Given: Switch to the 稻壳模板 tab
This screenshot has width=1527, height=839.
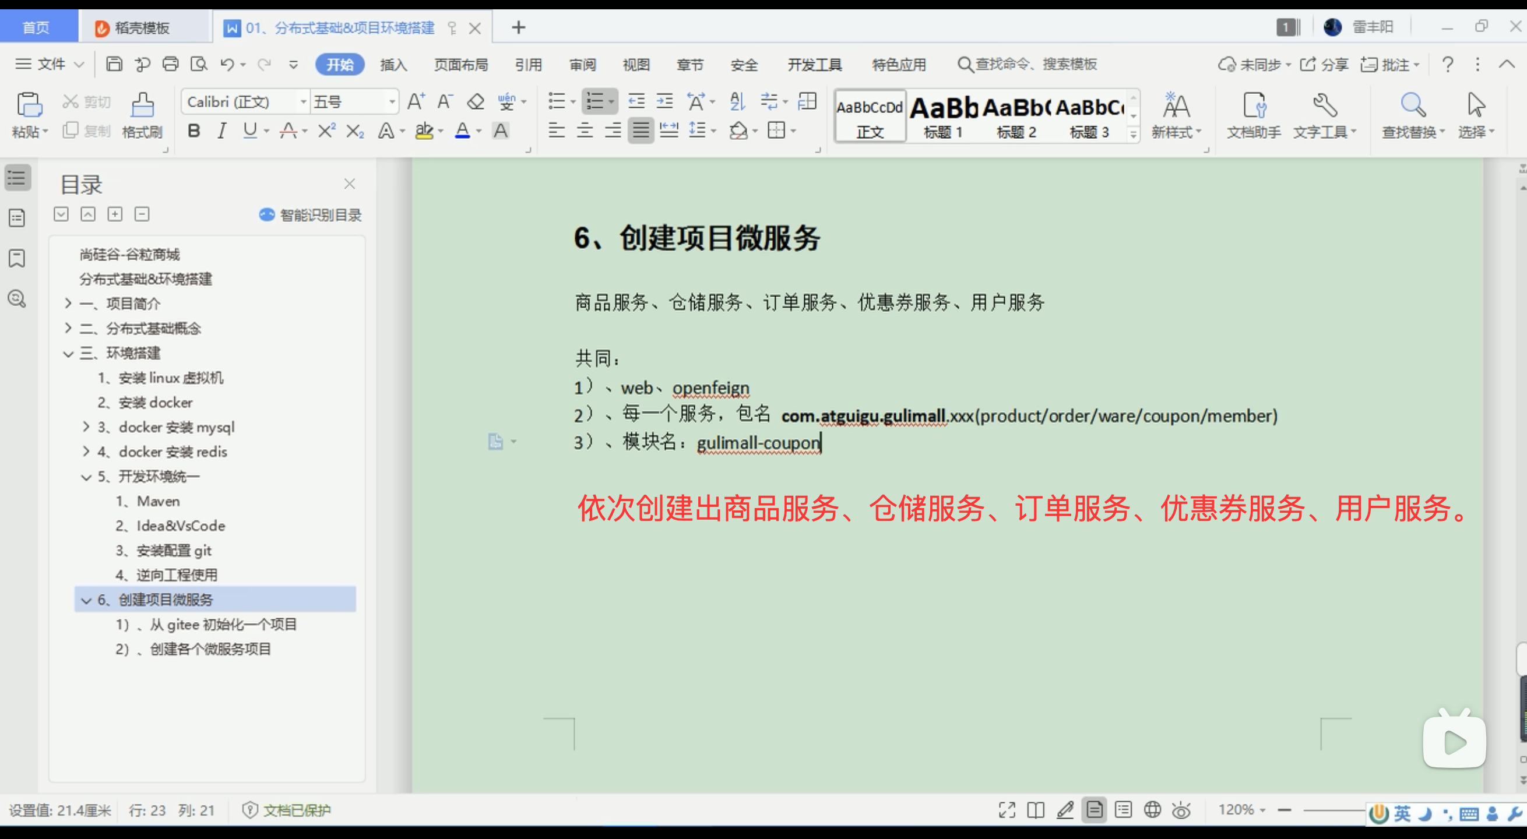Looking at the screenshot, I should tap(142, 27).
